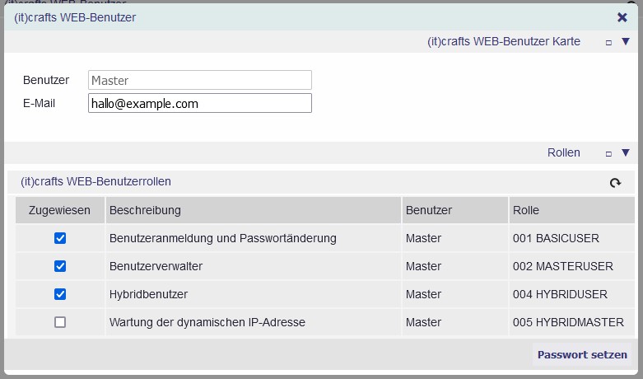Click the small square icon beside Rollen

pos(608,154)
